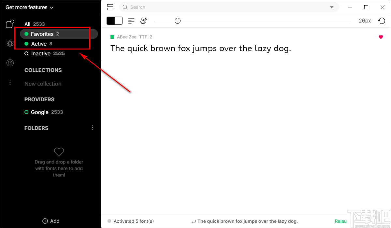The width and height of the screenshot is (391, 228).
Task: Select the Favorites category
Action: (x=59, y=34)
